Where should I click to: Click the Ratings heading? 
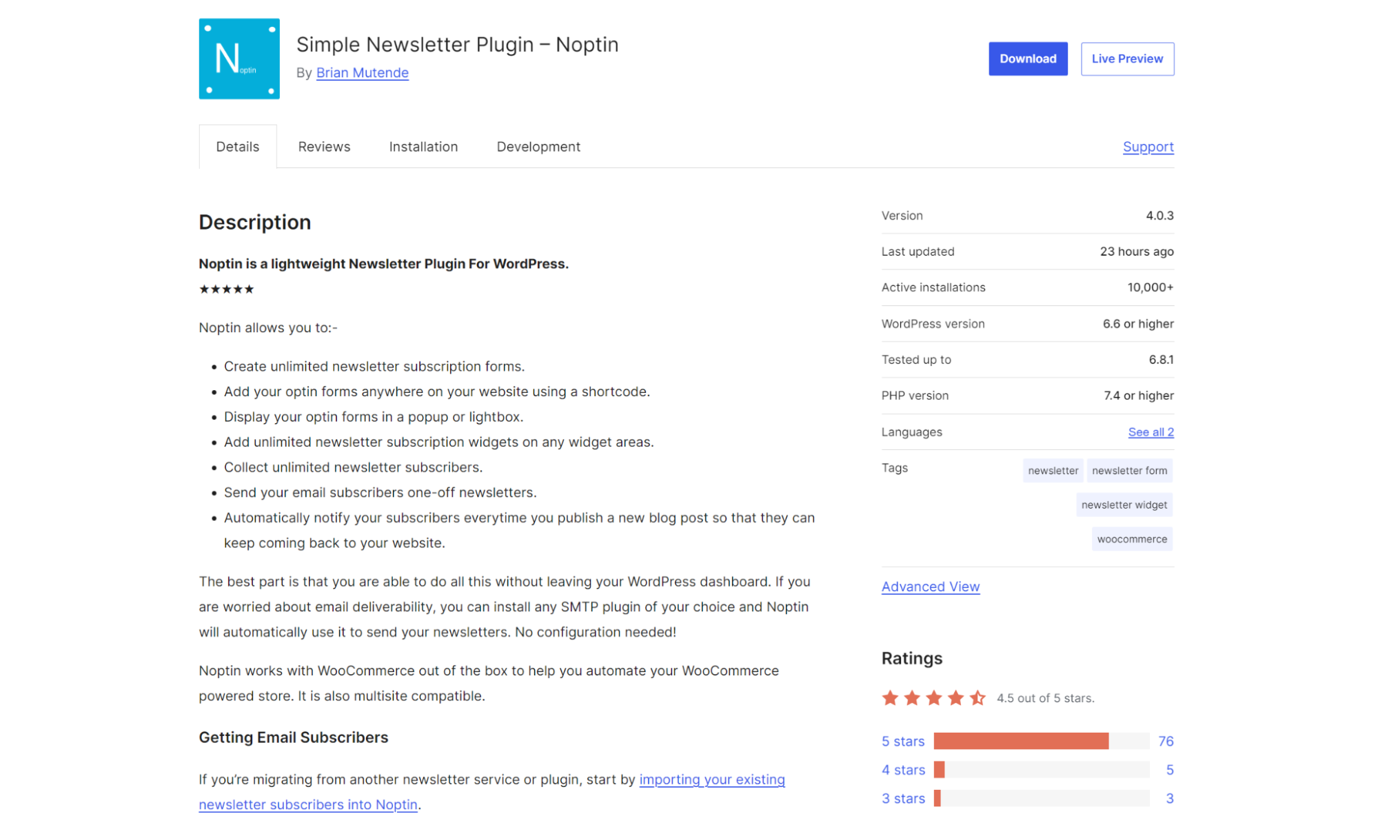click(x=911, y=658)
